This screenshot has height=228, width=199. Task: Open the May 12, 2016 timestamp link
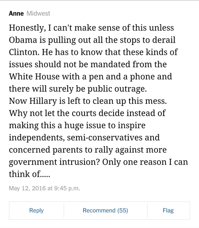44,188
